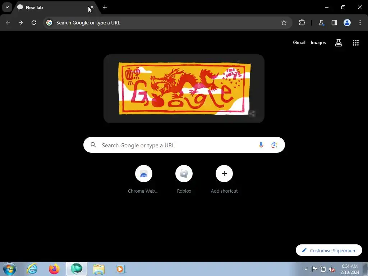Click the Lunar New Year dragon doodle
This screenshot has width=368, height=276.
[184, 88]
